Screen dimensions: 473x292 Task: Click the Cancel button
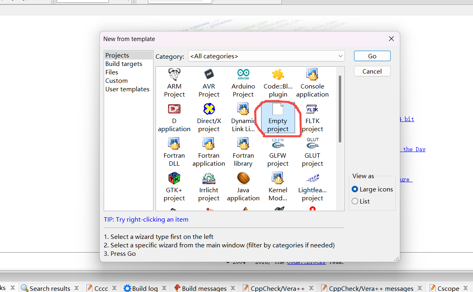point(372,71)
